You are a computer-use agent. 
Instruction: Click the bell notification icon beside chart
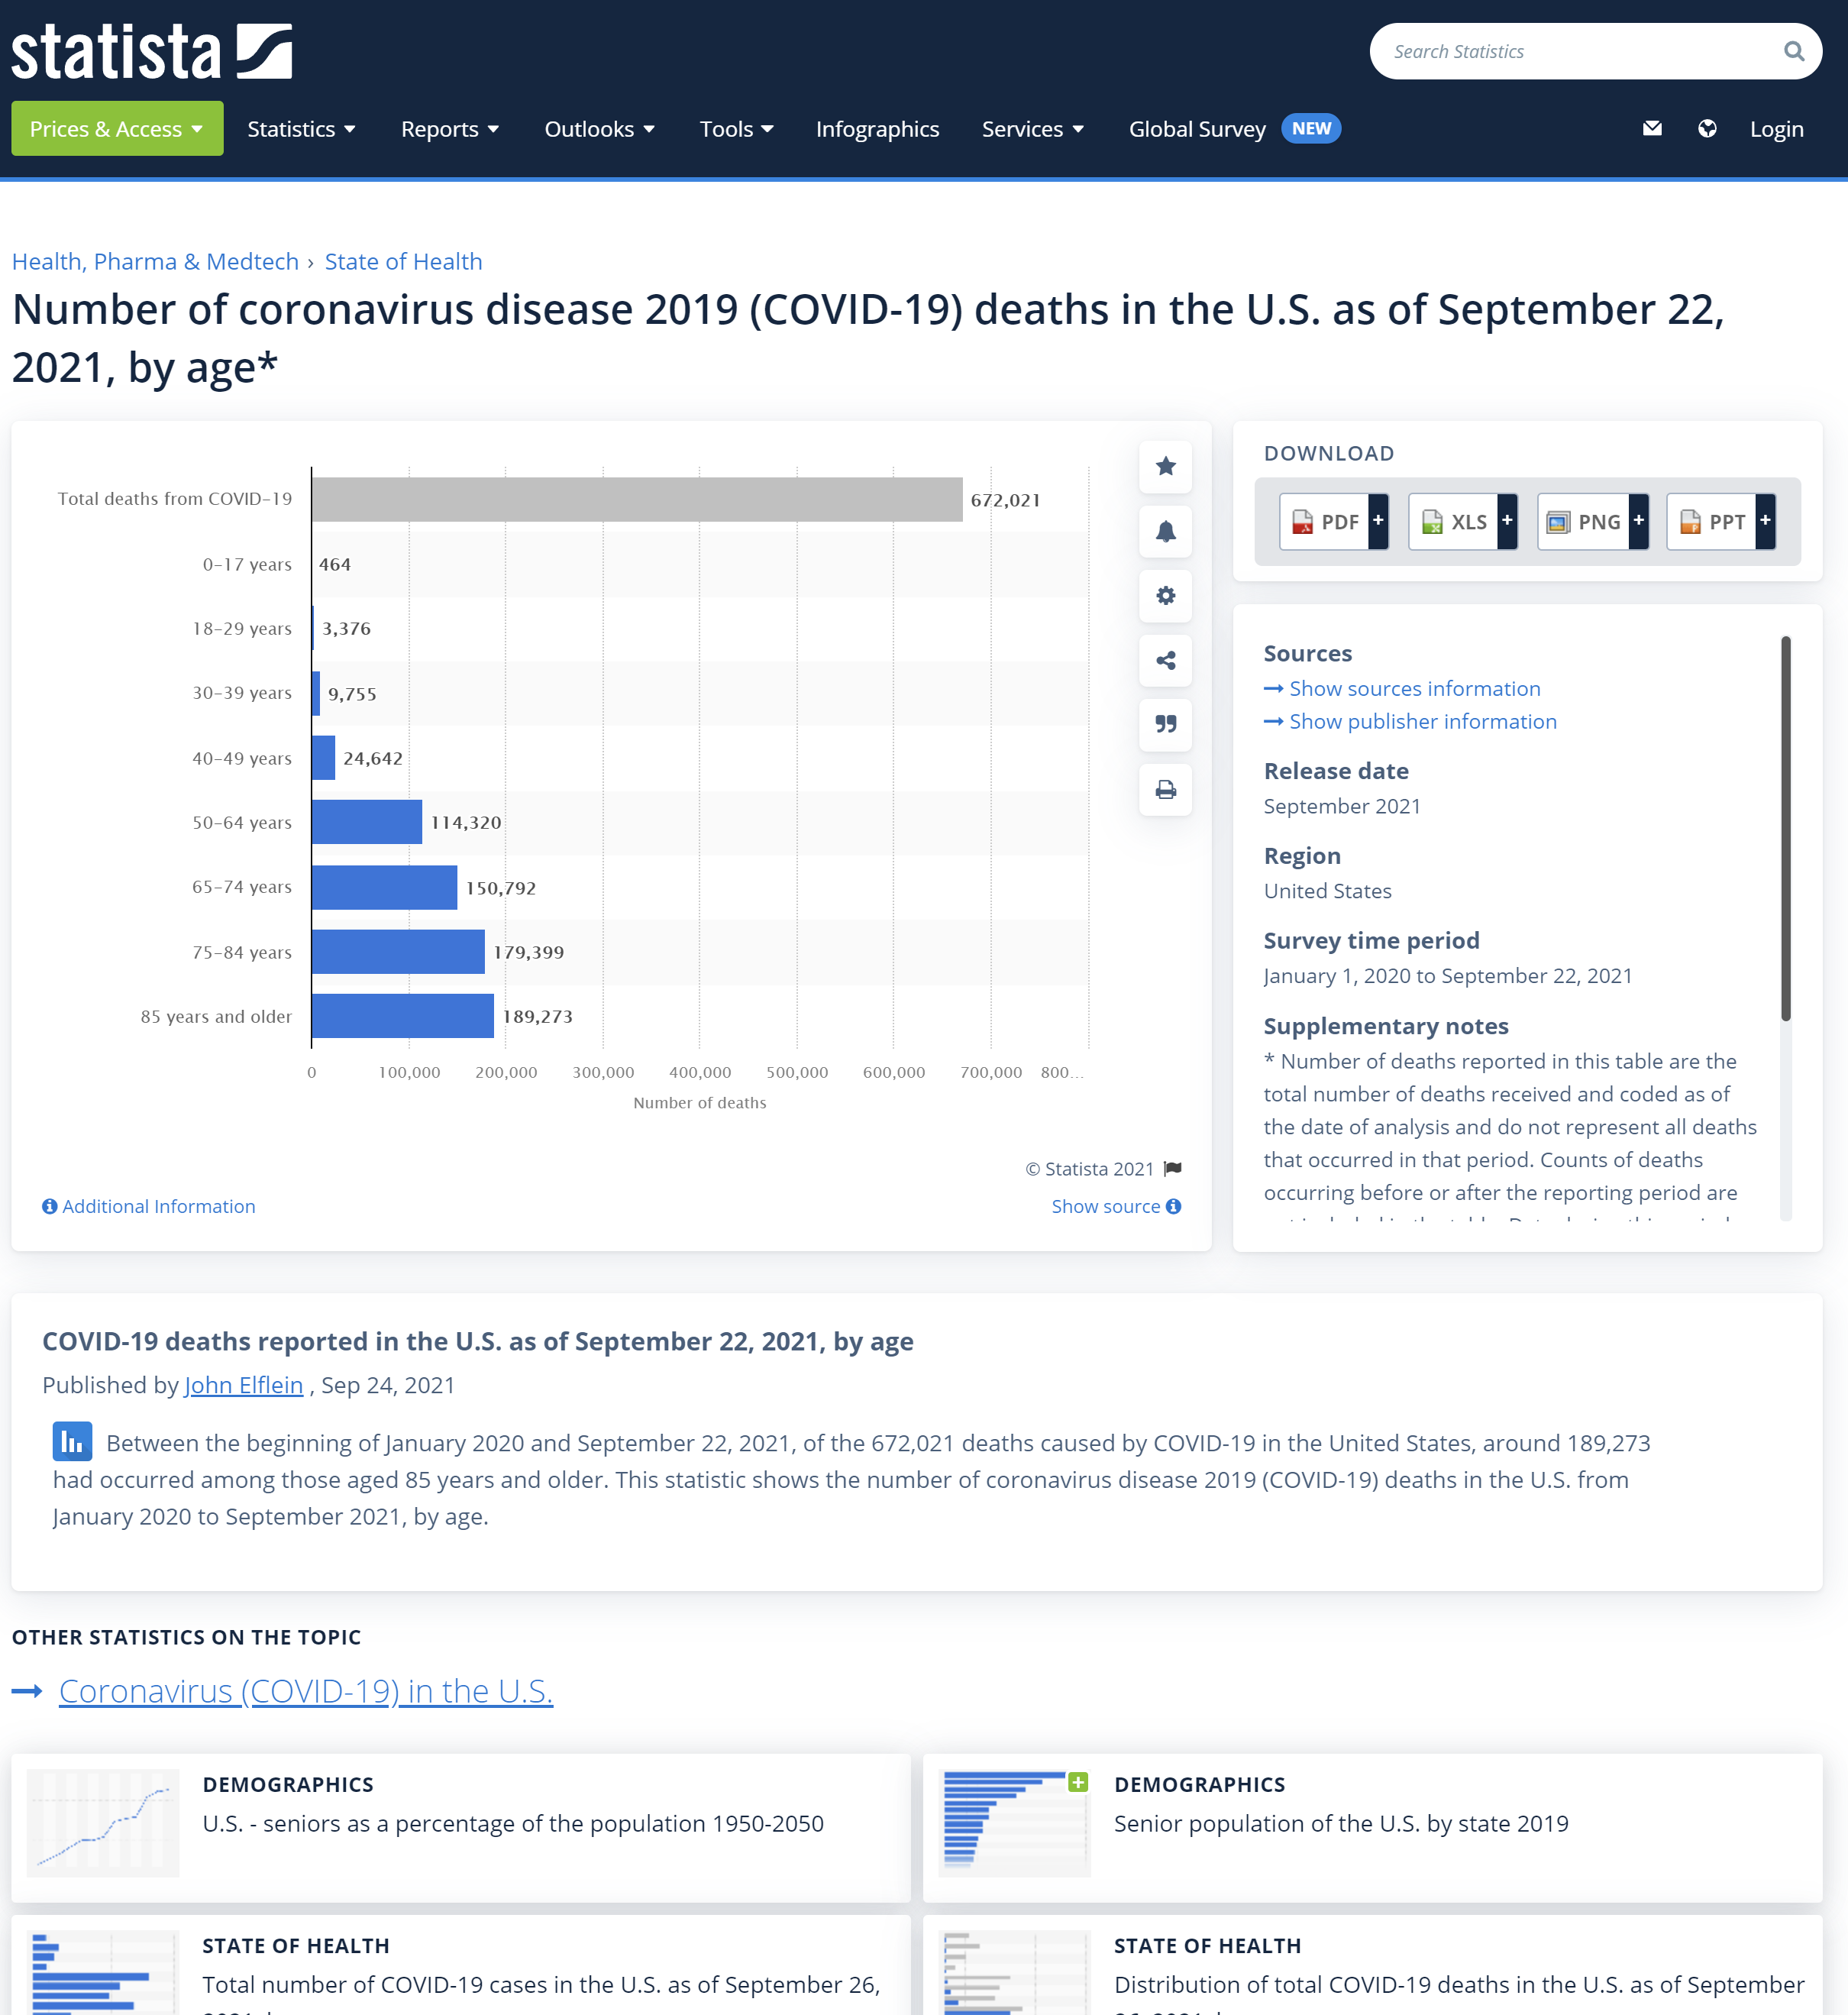1165,531
